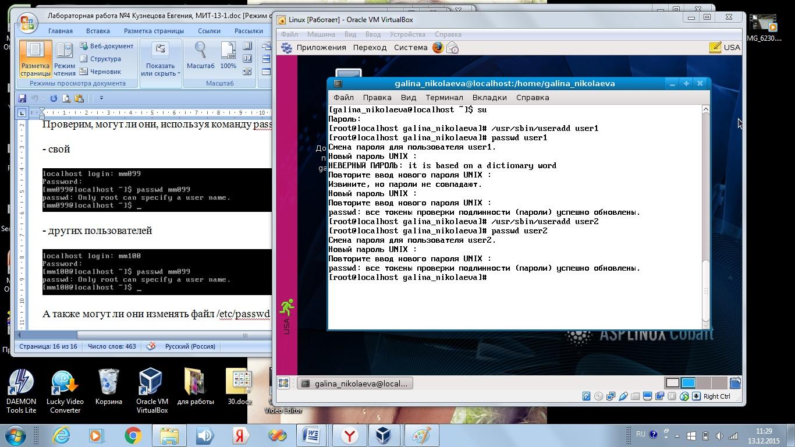Screen dimensions: 795x447
Task: Click the Word status bar page count
Action: point(48,346)
